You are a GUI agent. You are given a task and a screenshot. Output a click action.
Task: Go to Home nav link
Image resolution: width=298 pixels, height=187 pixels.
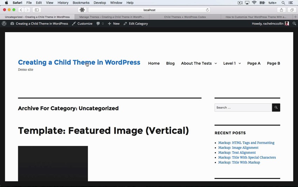tap(154, 64)
